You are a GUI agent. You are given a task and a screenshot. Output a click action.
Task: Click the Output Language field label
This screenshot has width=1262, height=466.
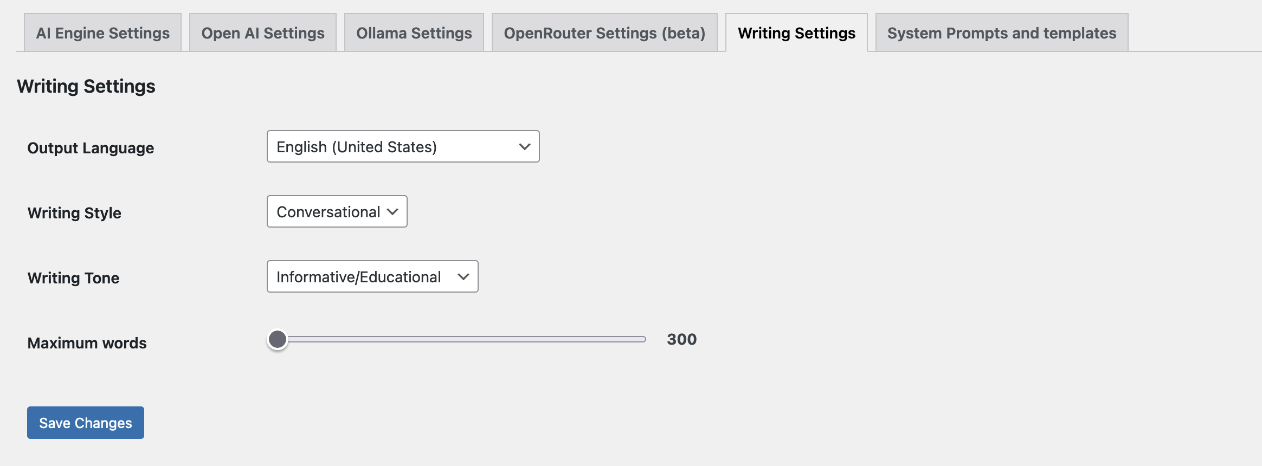click(91, 148)
